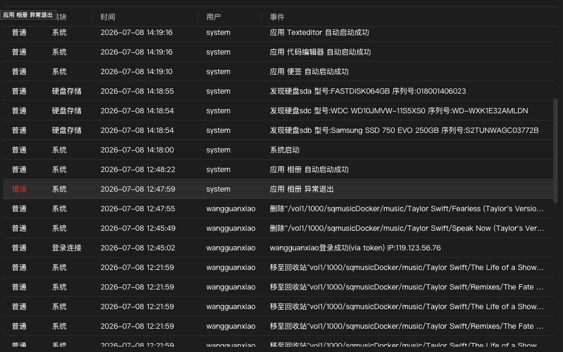The height and width of the screenshot is (352, 563).
Task: Click 普通 level in the 系统启动 row
Action: pos(19,150)
